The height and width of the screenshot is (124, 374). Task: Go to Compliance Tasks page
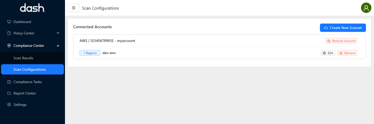point(28,82)
